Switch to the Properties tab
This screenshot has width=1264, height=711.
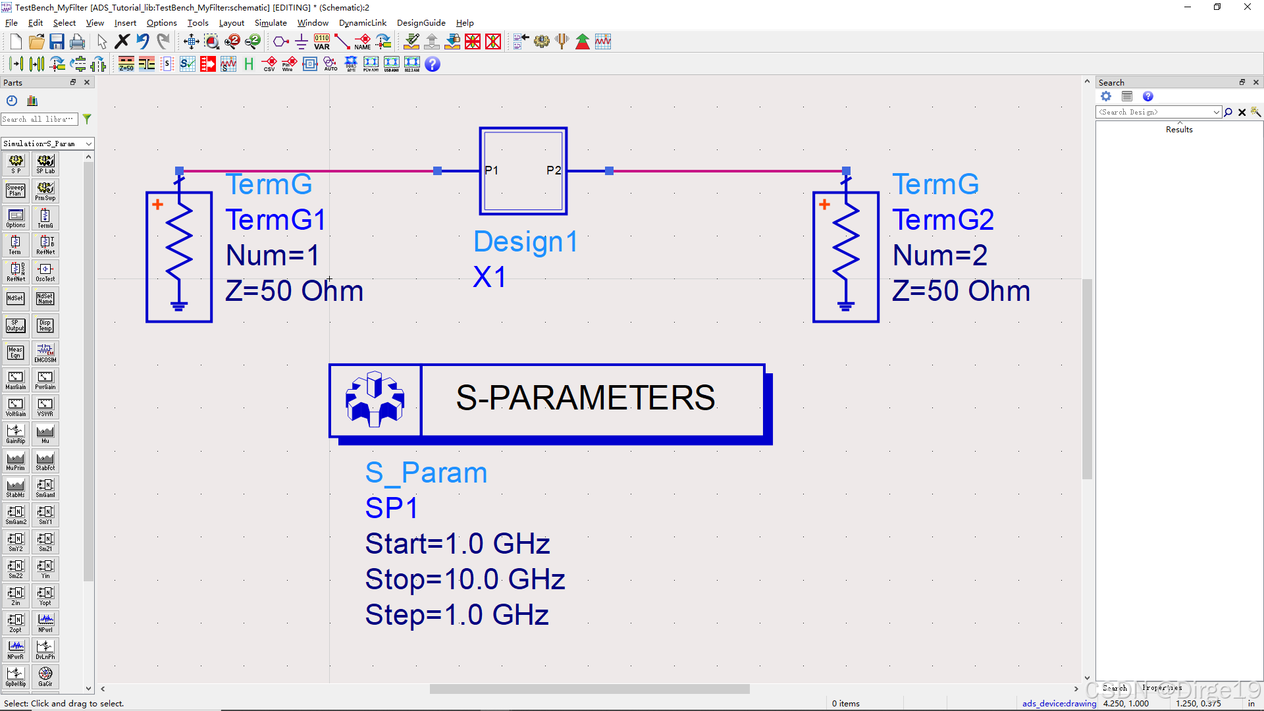(1161, 688)
